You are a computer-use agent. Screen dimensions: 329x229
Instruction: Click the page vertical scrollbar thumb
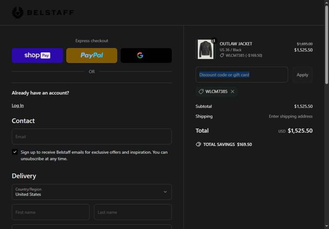[x=327, y=45]
